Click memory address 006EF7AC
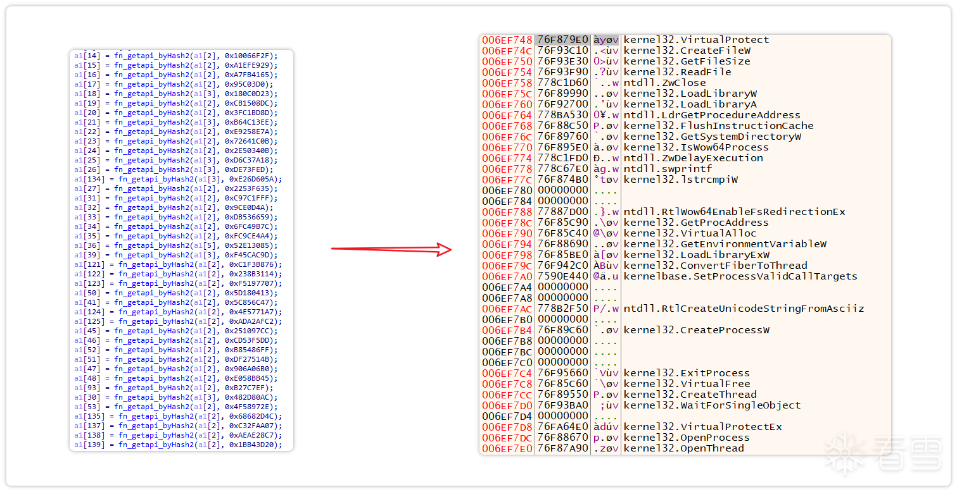Image resolution: width=957 pixels, height=492 pixels. point(507,309)
